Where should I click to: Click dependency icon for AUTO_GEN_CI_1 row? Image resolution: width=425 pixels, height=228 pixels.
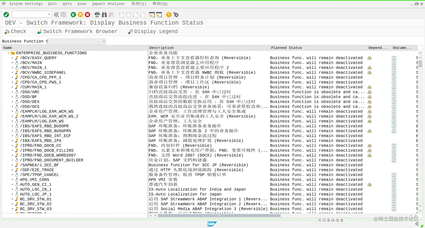370,185
